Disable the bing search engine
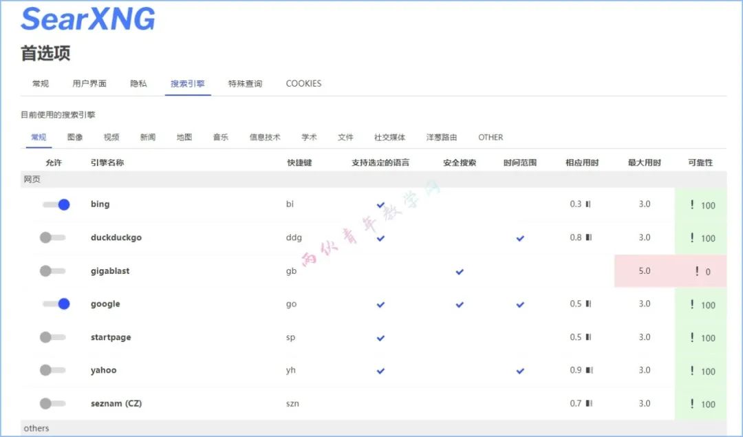This screenshot has height=437, width=743. (55, 204)
